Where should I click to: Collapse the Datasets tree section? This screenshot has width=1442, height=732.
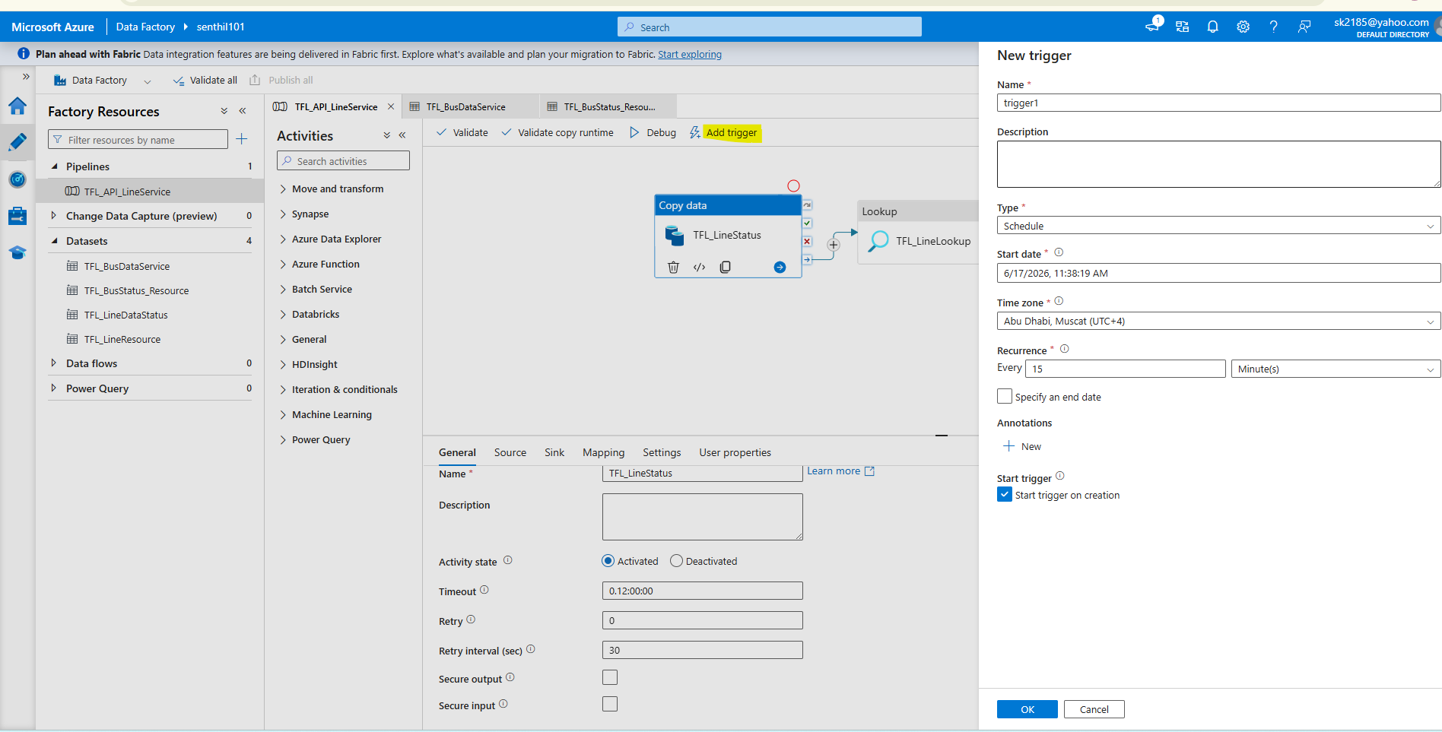pos(54,241)
